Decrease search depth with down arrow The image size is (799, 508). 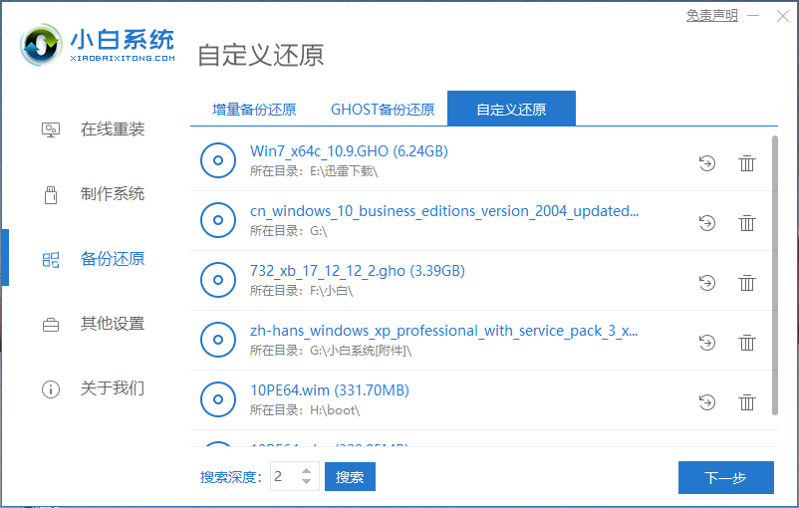pos(306,483)
